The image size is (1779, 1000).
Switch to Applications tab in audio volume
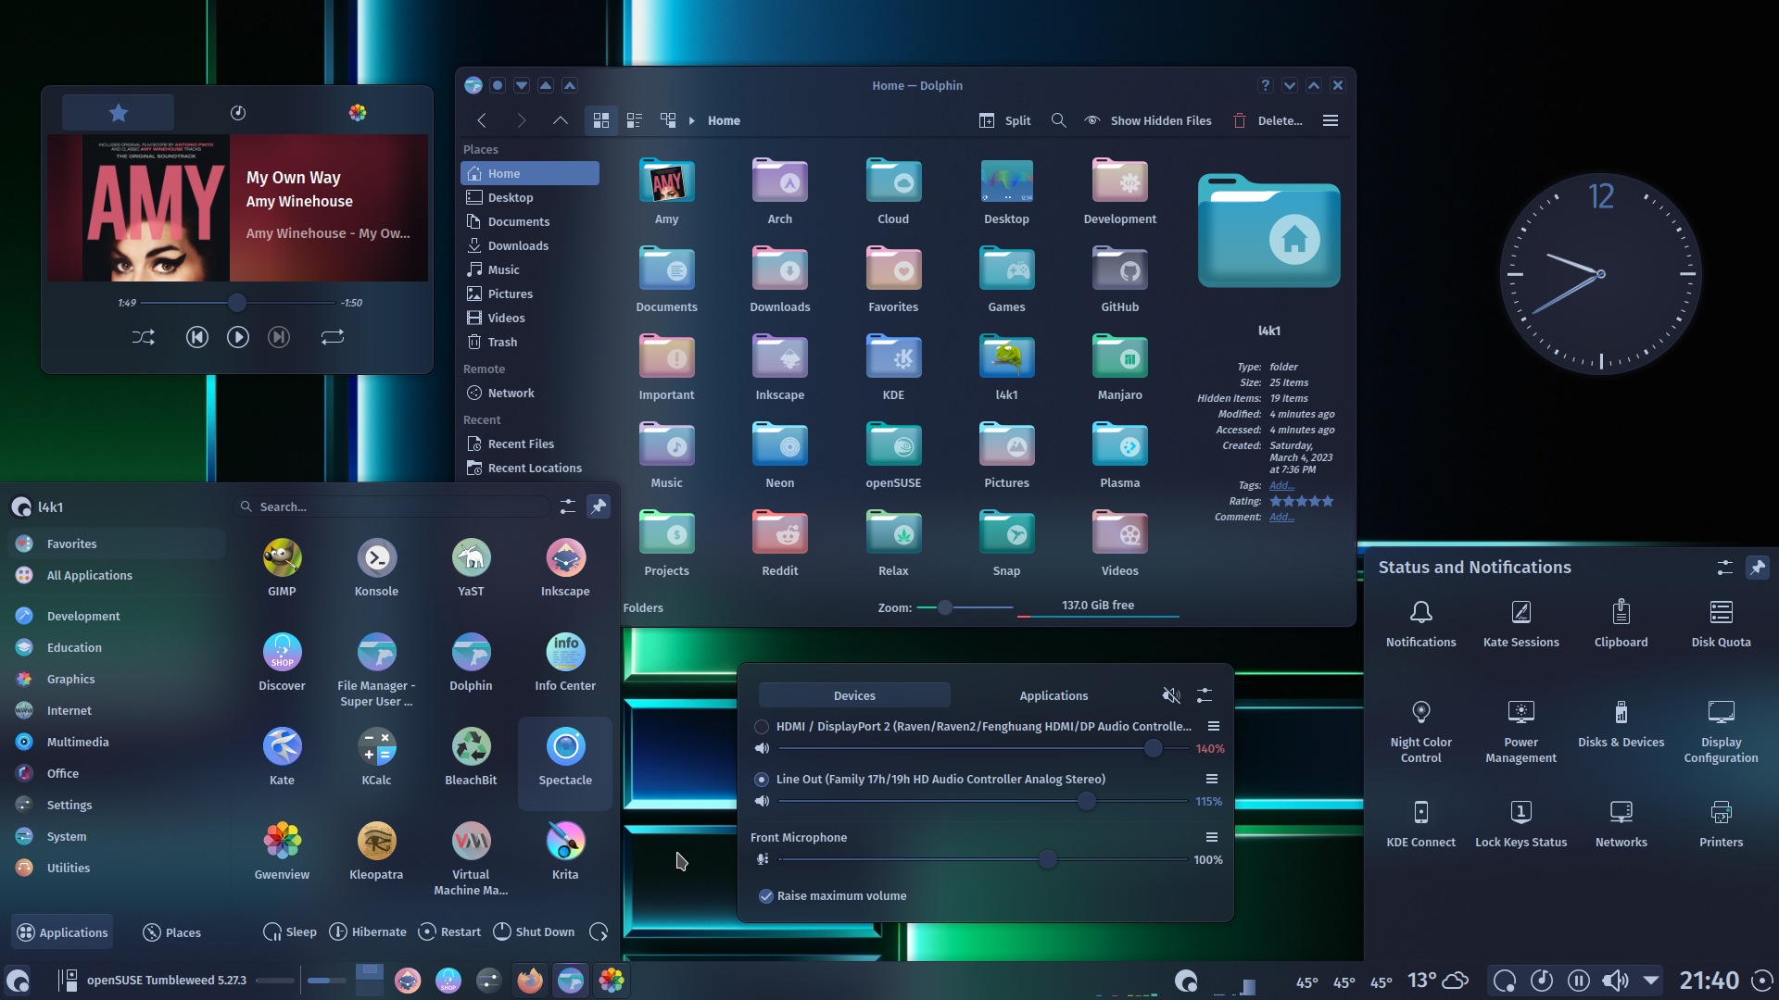1054,695
